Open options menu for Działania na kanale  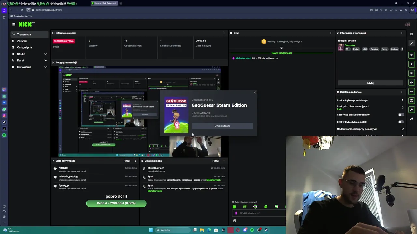[x=402, y=92]
